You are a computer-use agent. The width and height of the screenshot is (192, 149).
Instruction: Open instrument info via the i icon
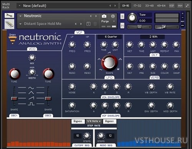pyautogui.click(x=113, y=16)
